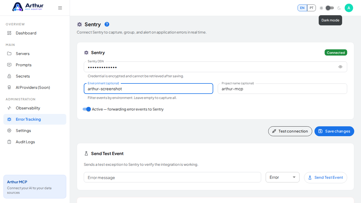Click the Servers folder icon
This screenshot has width=361, height=203.
click(x=9, y=54)
